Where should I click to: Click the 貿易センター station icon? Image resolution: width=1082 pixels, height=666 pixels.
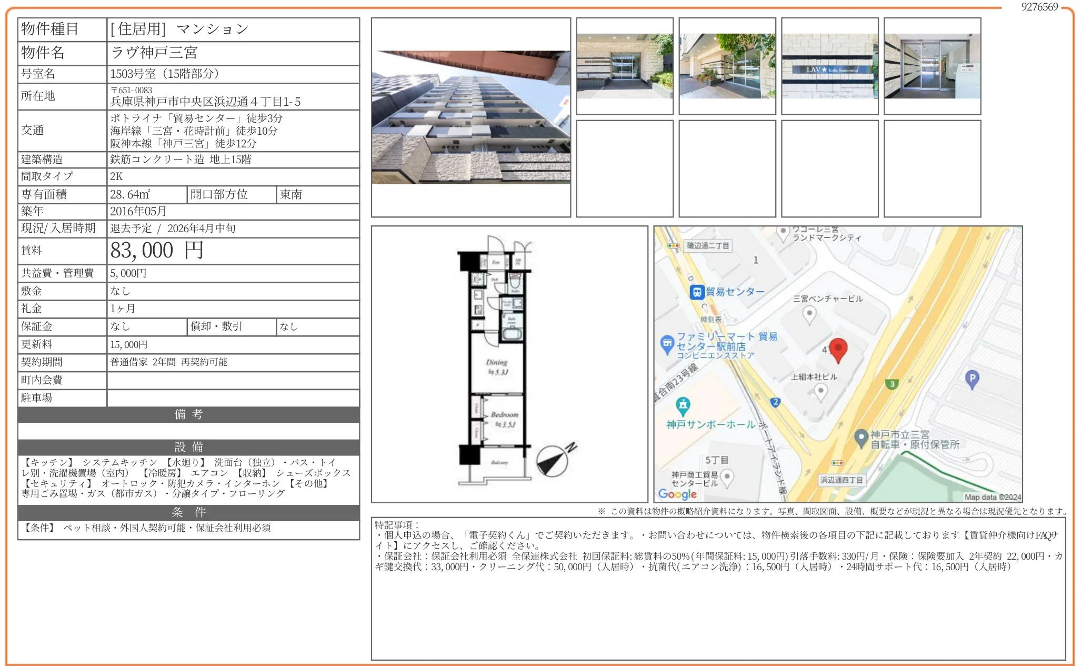[697, 292]
